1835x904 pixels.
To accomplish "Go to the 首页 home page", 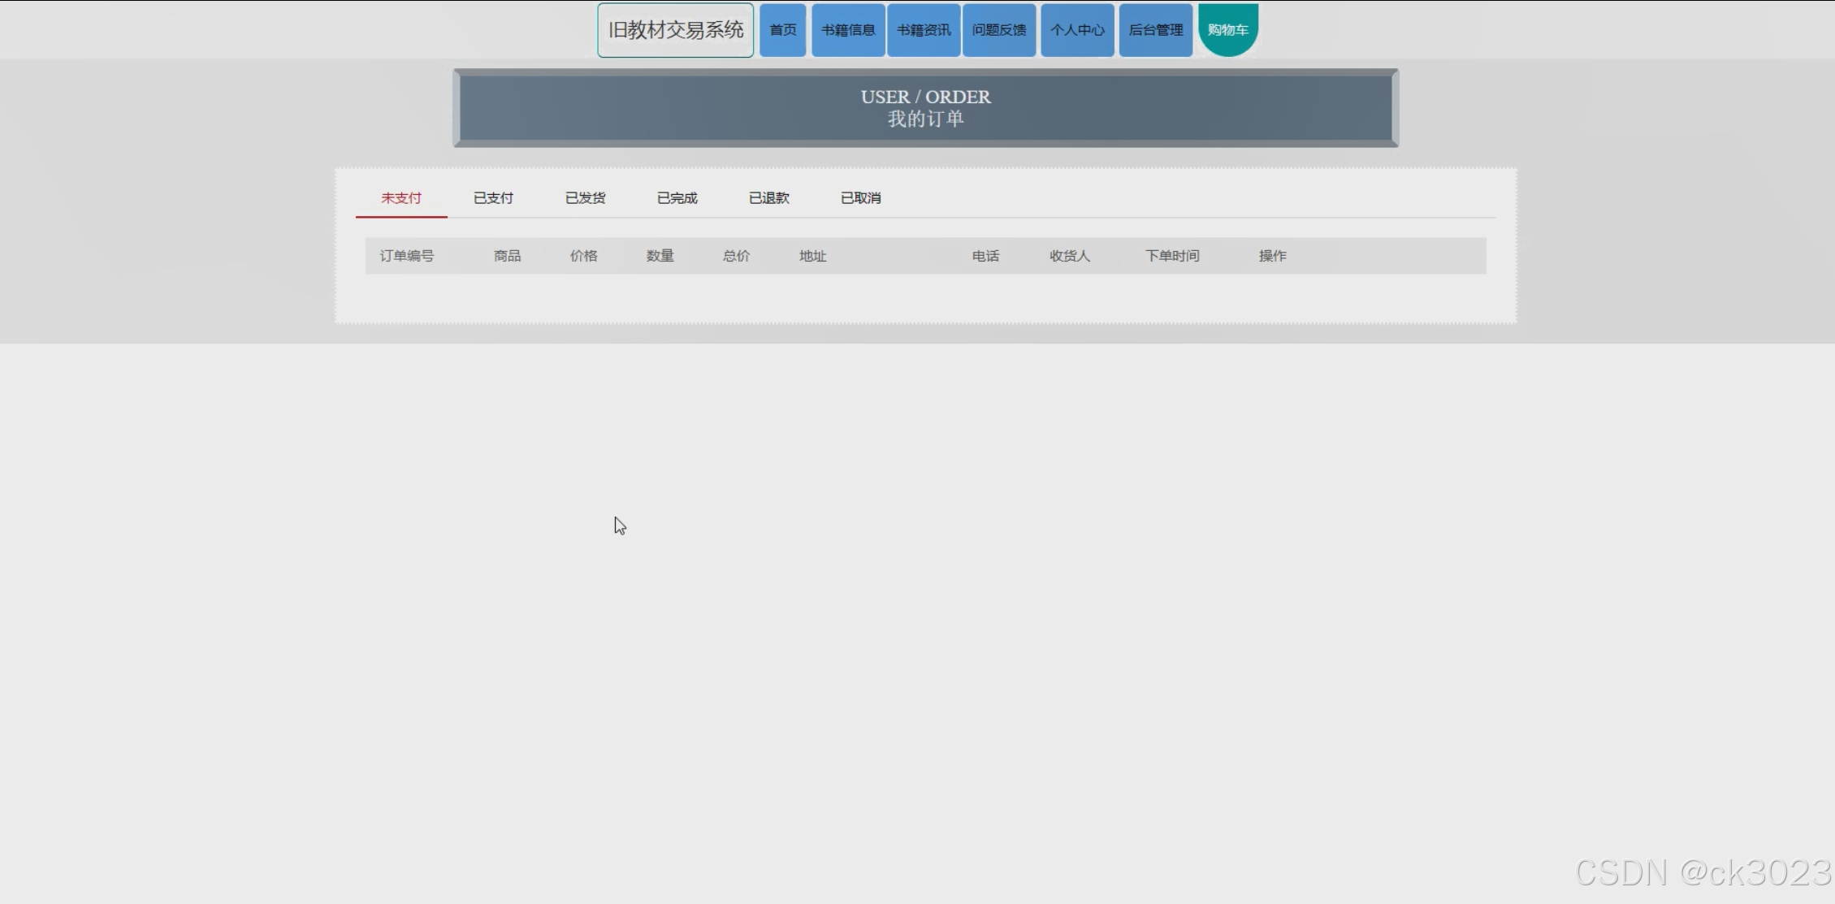I will (782, 30).
